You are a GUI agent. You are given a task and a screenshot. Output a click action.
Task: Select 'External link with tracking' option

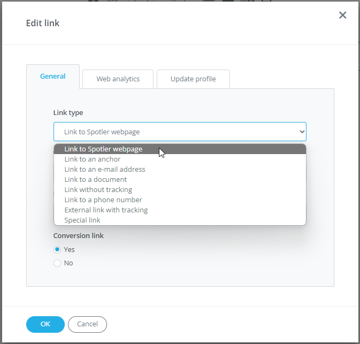[106, 210]
